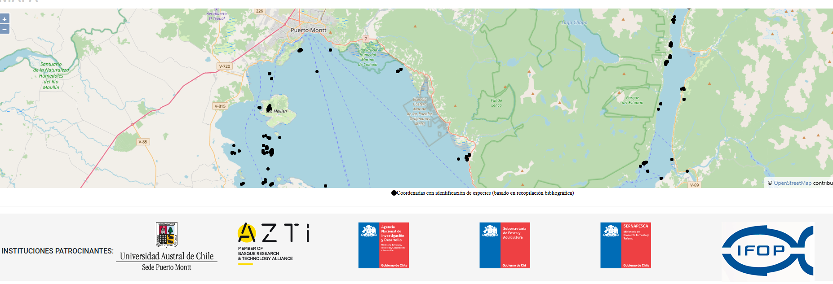Click the Parque del Estuario label
Screen dimensions: 833x284
(x=632, y=100)
